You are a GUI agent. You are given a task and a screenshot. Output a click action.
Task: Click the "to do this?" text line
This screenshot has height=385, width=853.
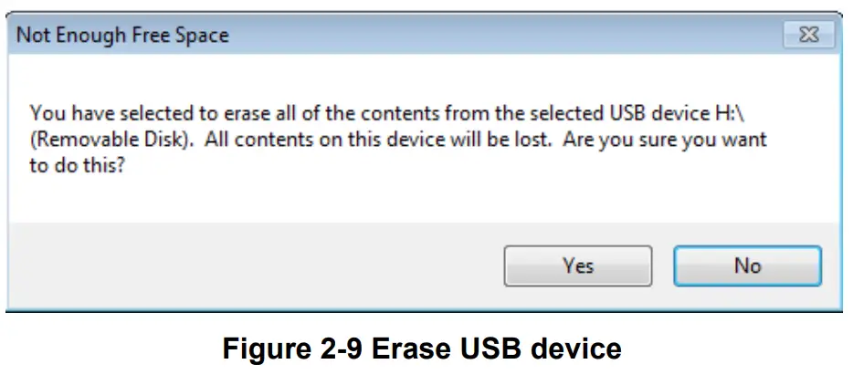(78, 167)
